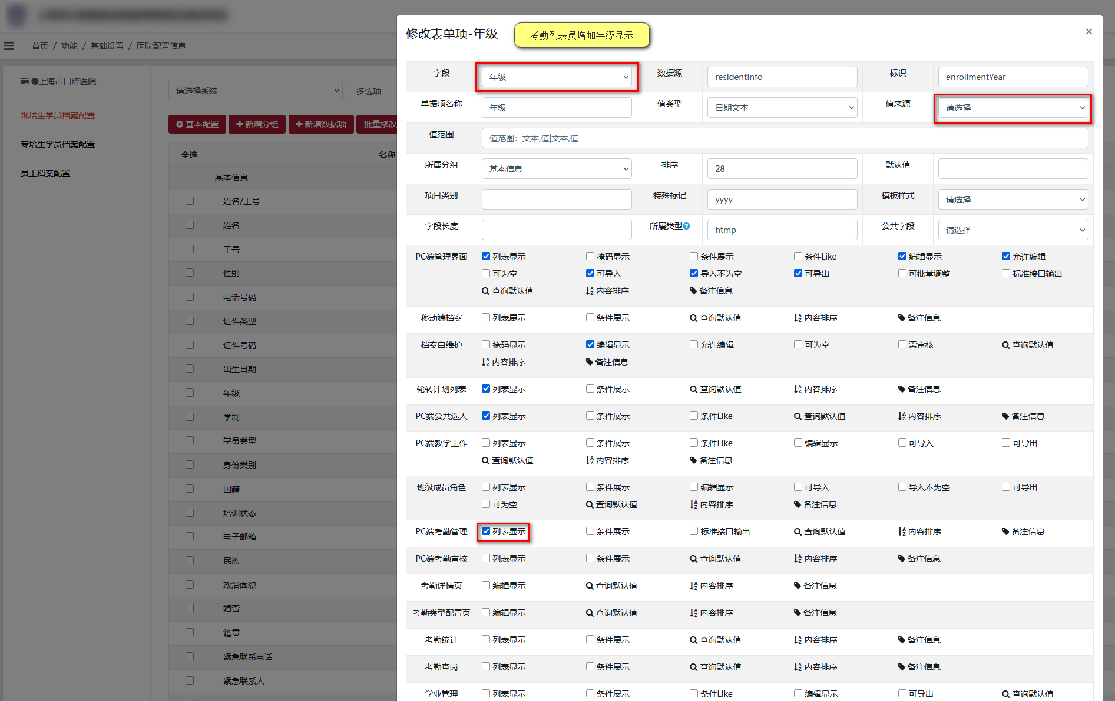The height and width of the screenshot is (701, 1115).
Task: Click 备注信息 in 考勤统计 row
Action: pos(919,640)
